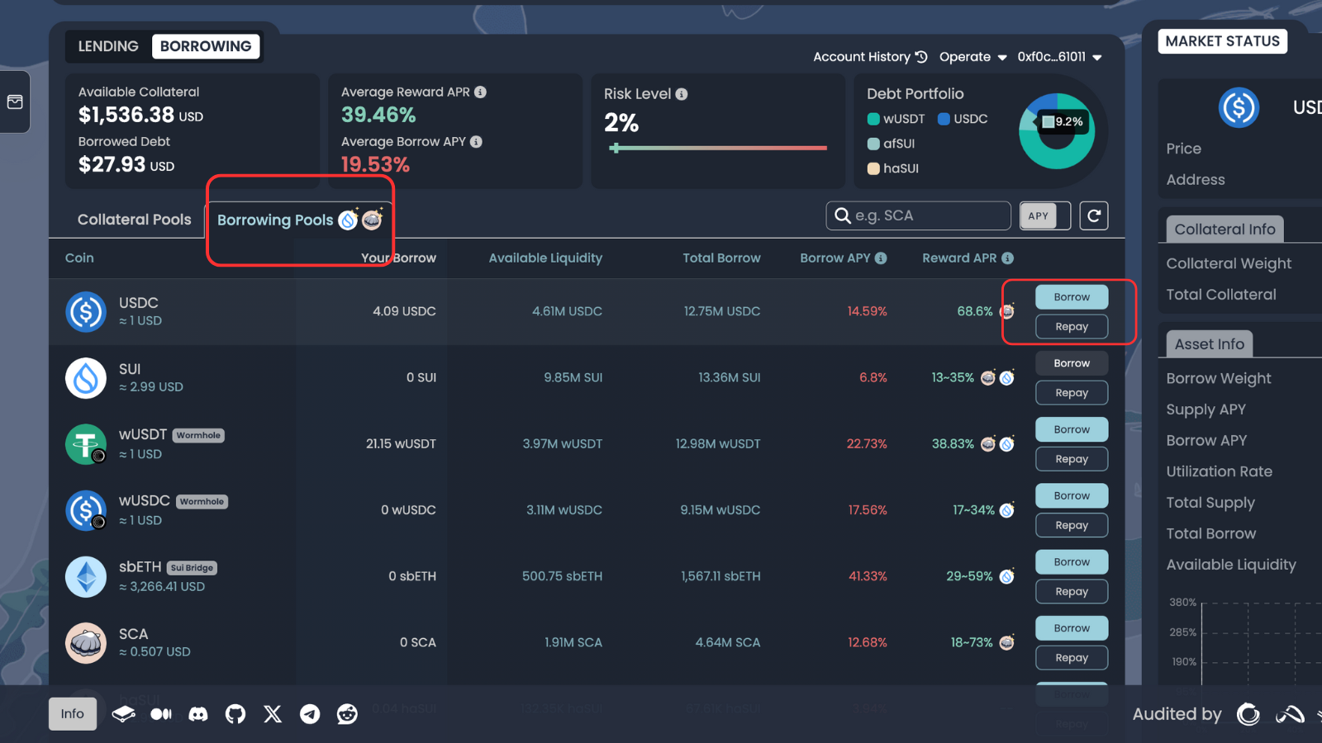Open the 0xf0c...61011 wallet dropdown

[1059, 57]
